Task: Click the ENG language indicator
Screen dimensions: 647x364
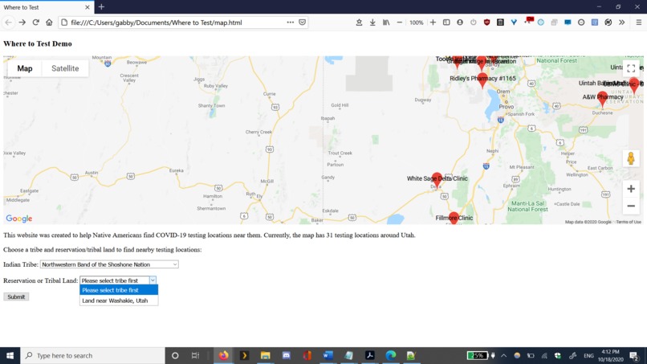Action: click(x=589, y=355)
